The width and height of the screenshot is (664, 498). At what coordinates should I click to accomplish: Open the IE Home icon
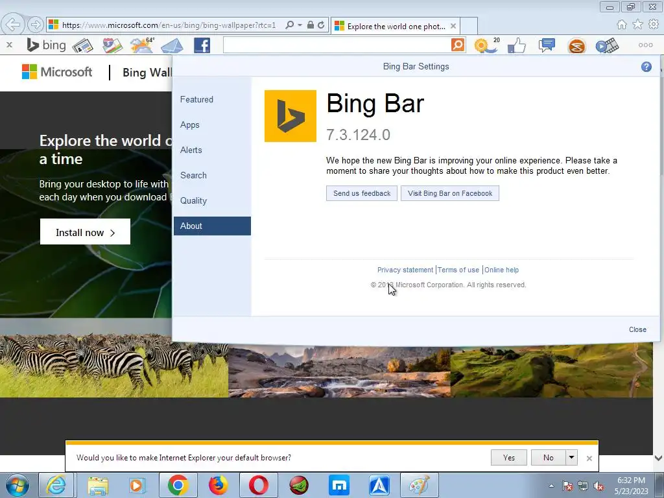[622, 25]
